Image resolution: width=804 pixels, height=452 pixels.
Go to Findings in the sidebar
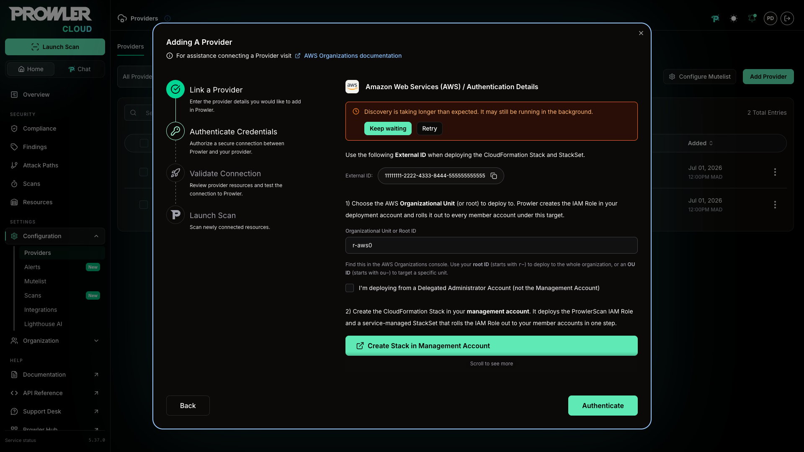click(55, 147)
